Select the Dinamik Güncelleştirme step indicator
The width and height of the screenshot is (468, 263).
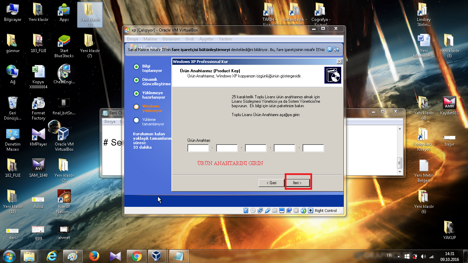(x=136, y=80)
